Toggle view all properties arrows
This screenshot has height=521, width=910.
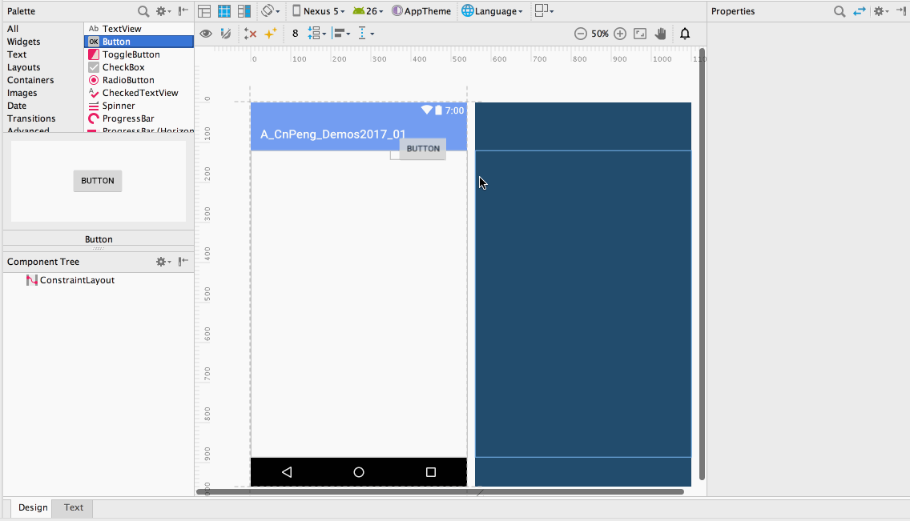(860, 11)
